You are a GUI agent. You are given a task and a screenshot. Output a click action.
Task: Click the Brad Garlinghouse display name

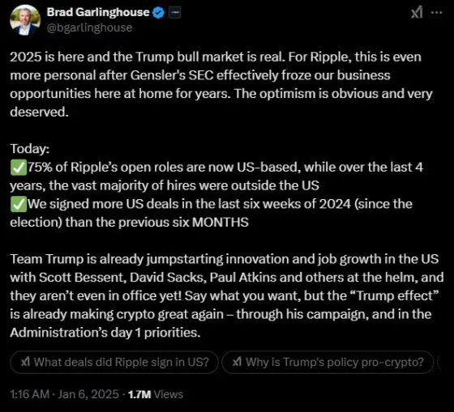pyautogui.click(x=98, y=12)
